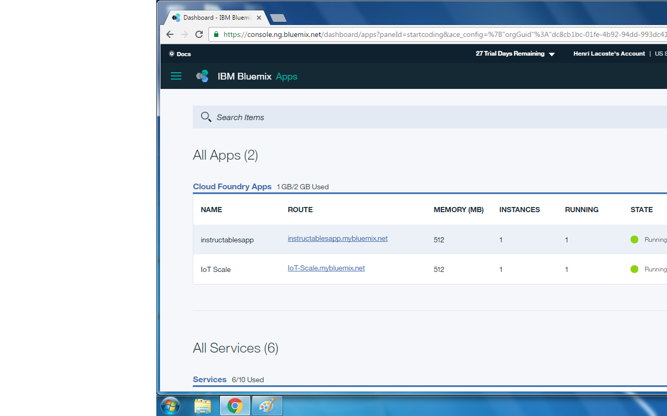Click memory value 512 for instructablesapp
The height and width of the screenshot is (416, 667).
pyautogui.click(x=439, y=240)
